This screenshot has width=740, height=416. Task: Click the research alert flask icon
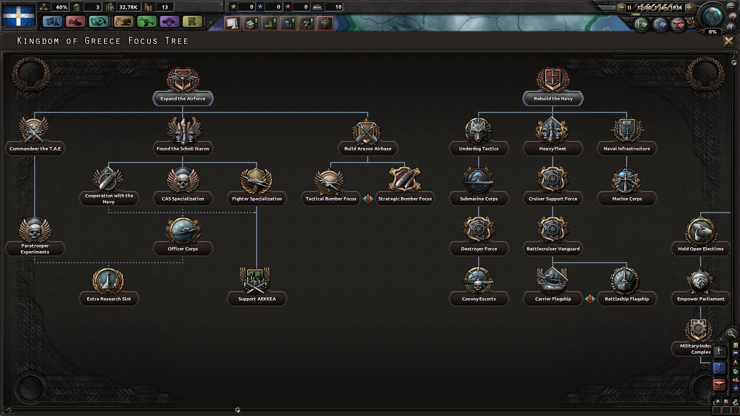coord(233,23)
